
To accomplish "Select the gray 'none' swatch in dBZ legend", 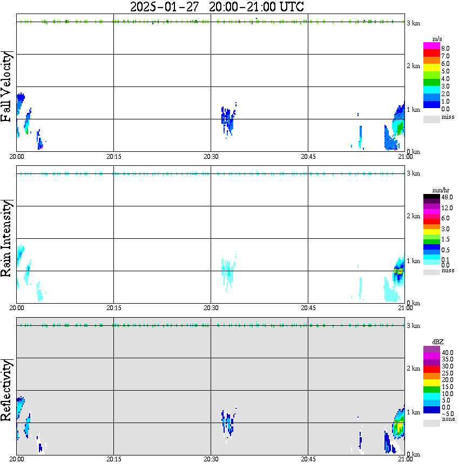I will (431, 423).
